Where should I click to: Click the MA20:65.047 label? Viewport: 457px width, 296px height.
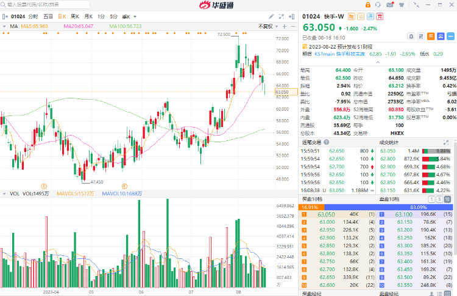[79, 27]
